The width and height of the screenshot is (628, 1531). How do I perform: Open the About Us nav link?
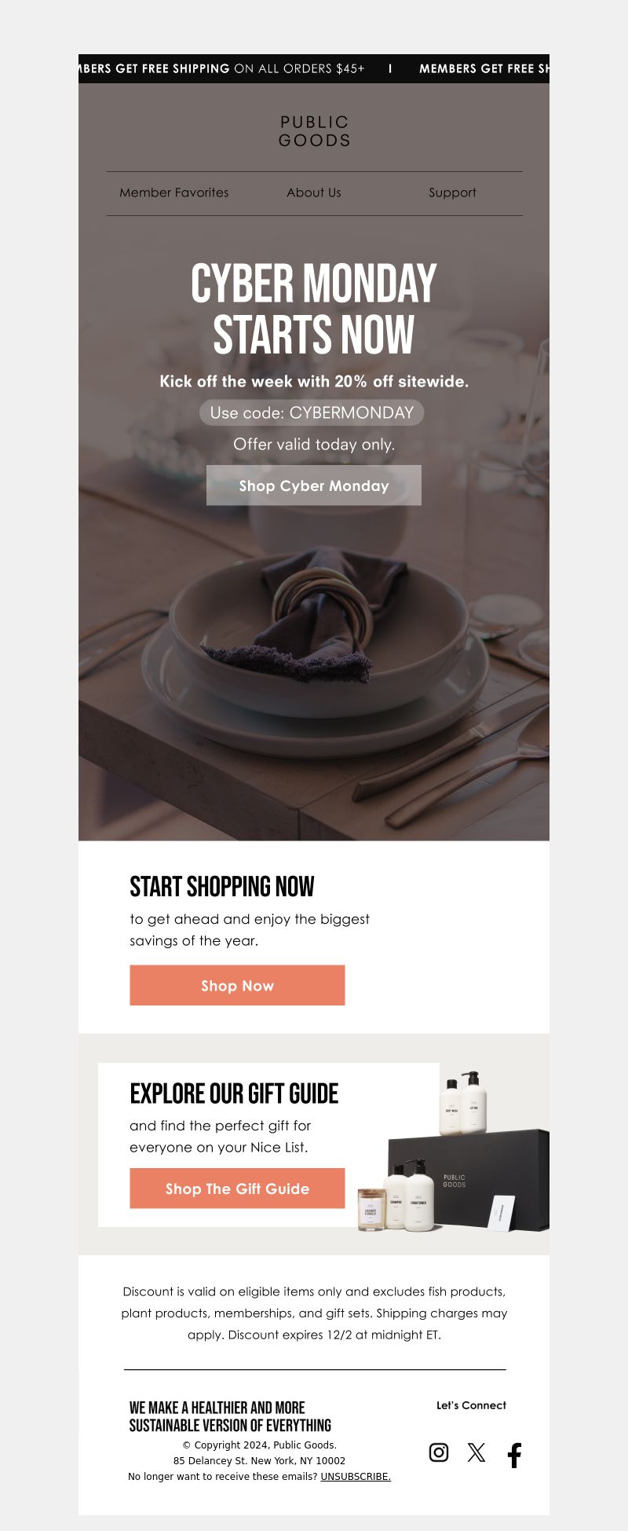314,192
